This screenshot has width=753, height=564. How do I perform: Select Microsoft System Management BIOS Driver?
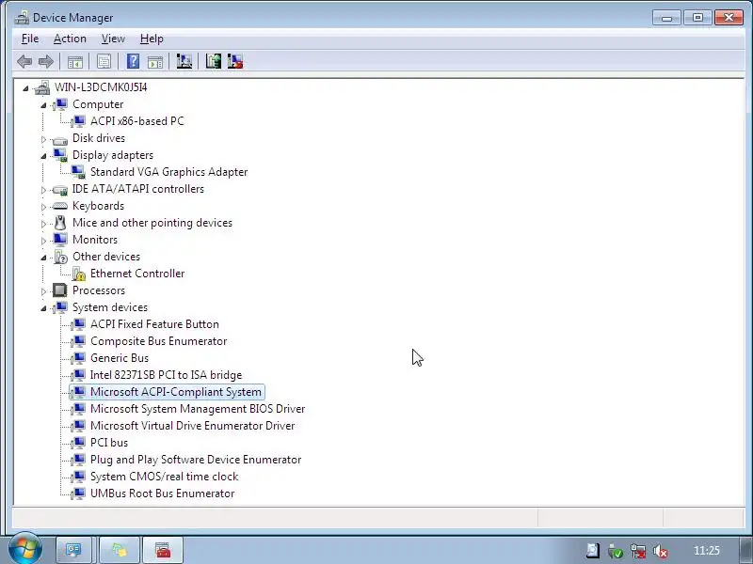pos(198,409)
